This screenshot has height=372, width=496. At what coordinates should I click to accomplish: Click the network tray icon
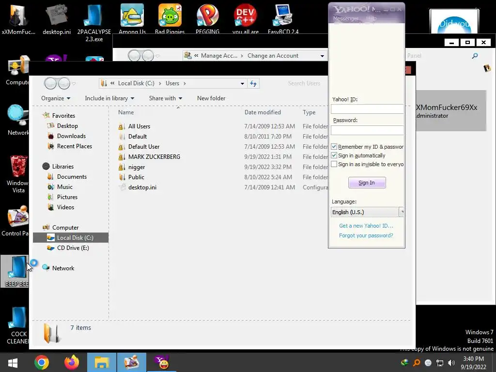440,363
